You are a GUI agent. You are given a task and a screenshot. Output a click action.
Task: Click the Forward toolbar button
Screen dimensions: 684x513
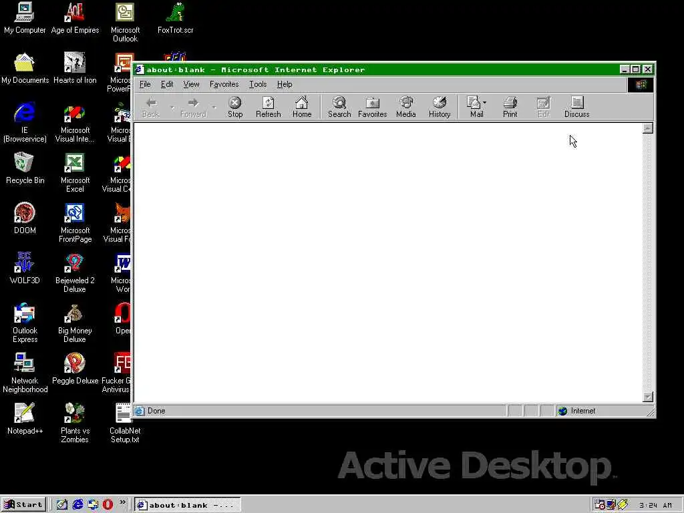click(193, 108)
